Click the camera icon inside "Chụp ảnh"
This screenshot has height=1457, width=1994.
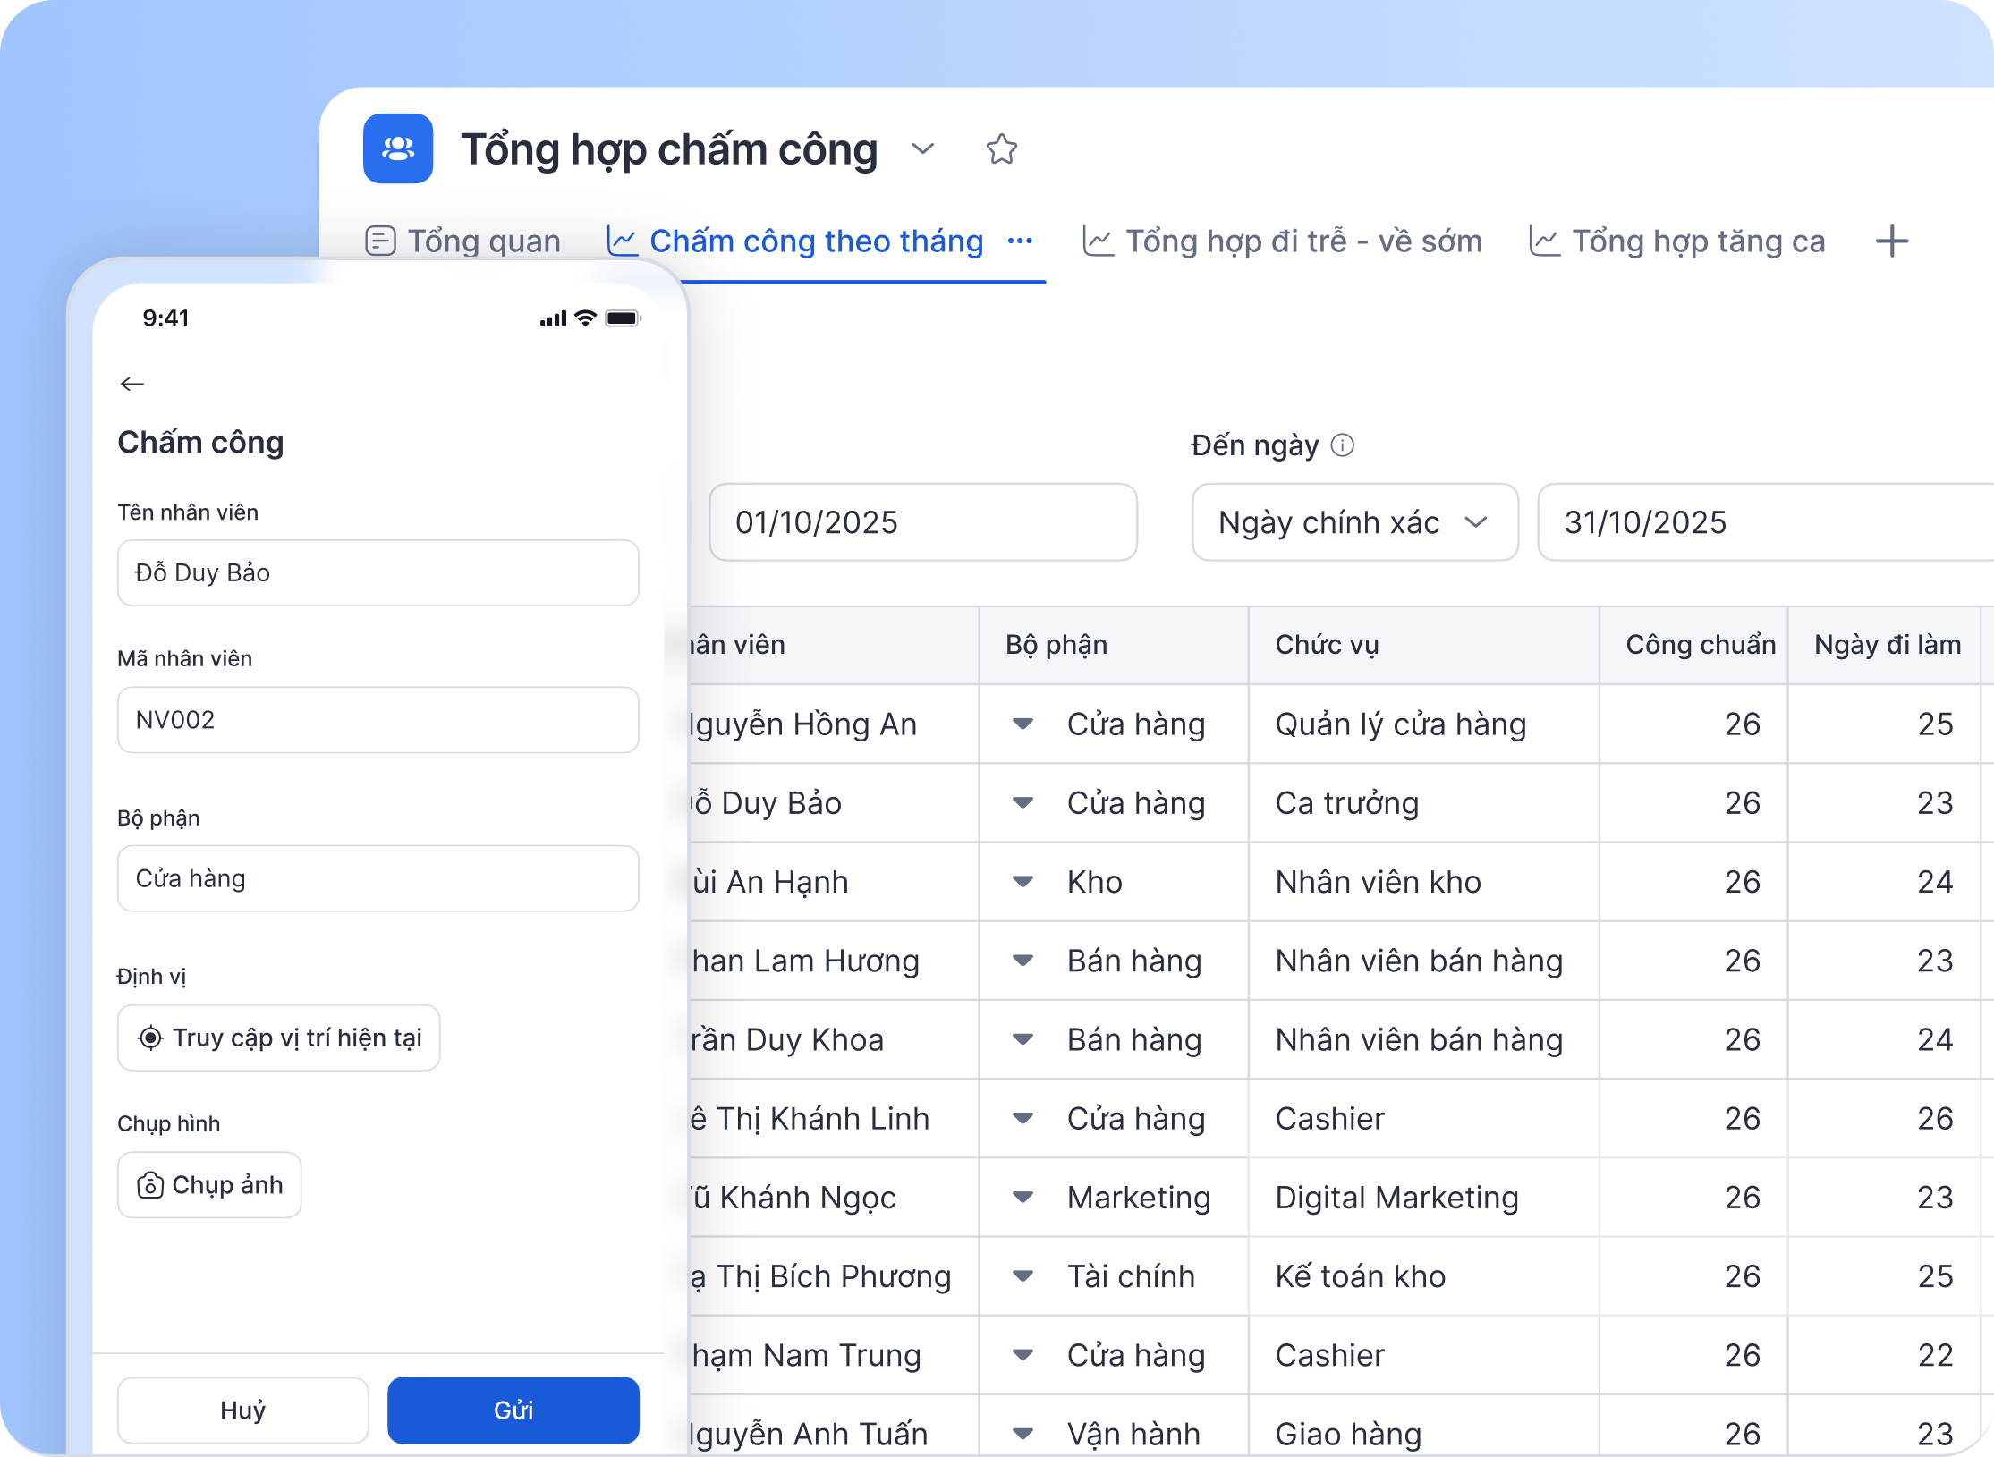tap(148, 1184)
